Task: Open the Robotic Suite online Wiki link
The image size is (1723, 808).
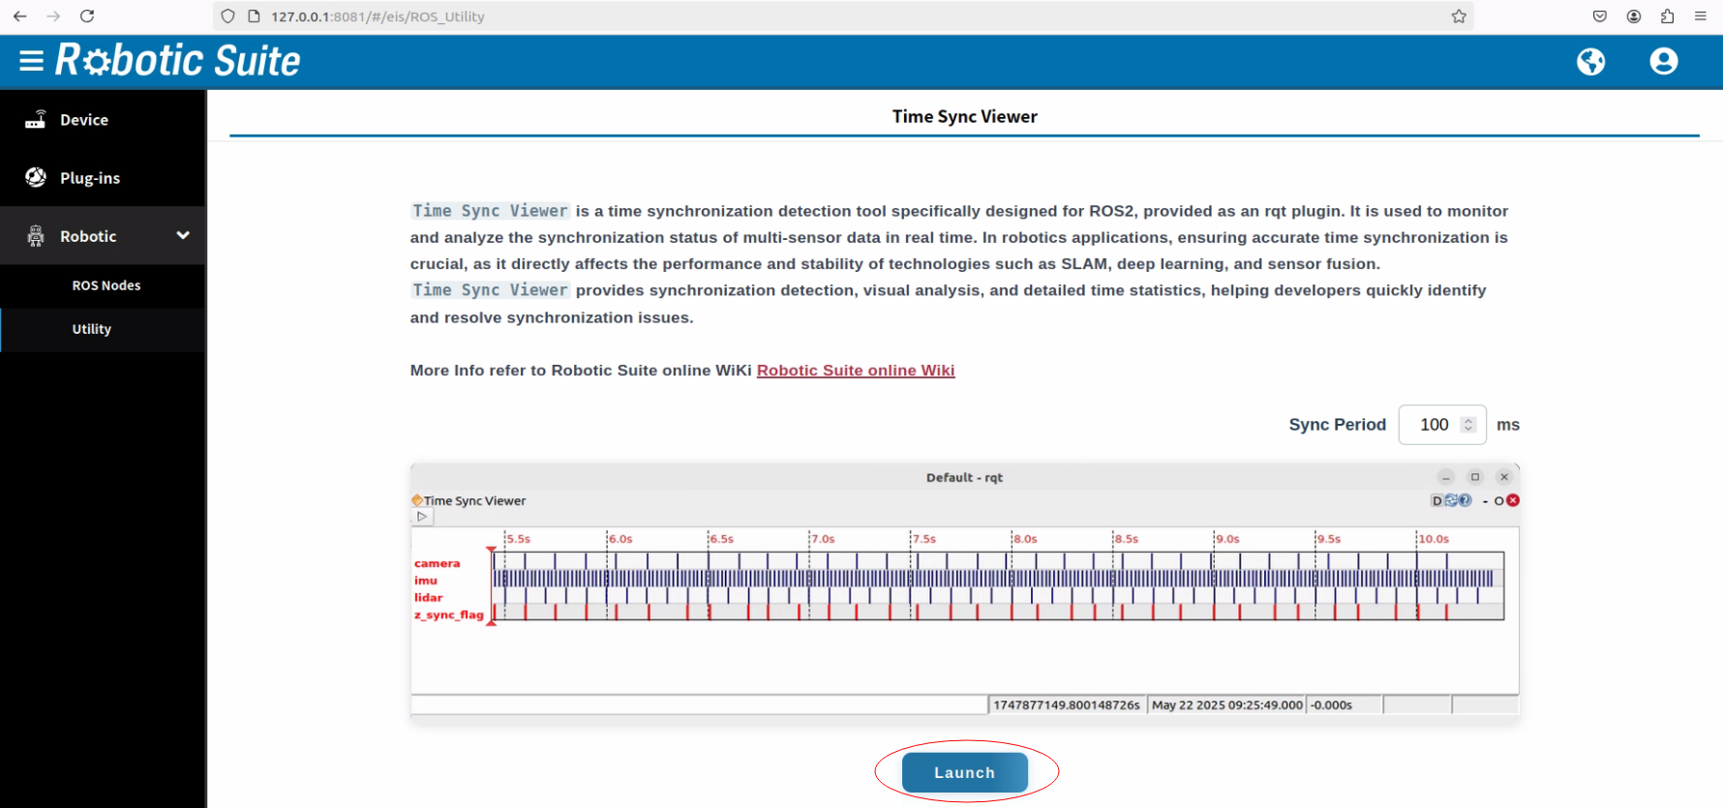Action: click(856, 371)
